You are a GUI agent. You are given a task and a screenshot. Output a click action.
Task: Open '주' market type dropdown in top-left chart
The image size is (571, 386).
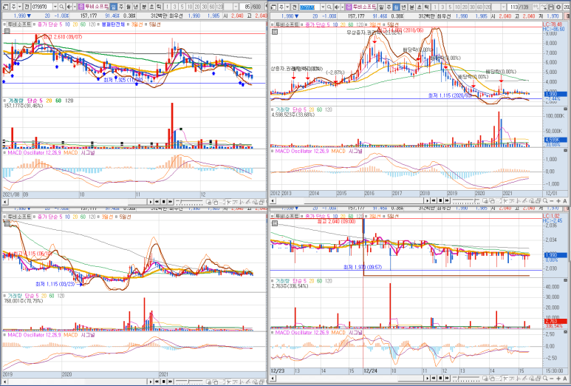20,7
